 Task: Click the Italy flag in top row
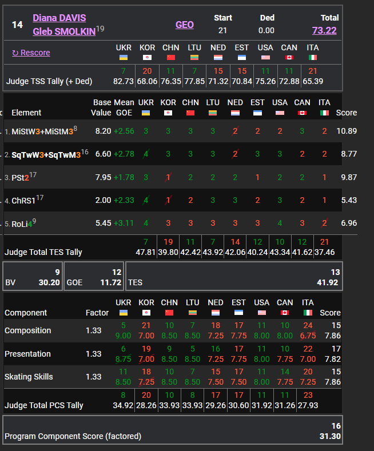coord(313,58)
